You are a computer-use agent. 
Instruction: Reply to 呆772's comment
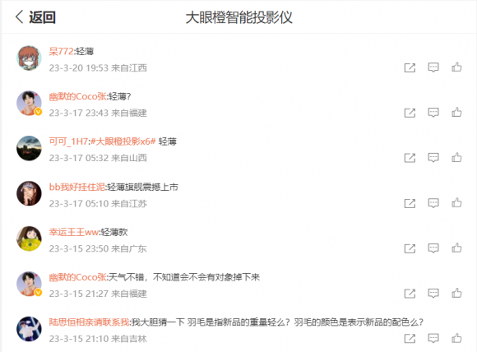[x=433, y=67]
